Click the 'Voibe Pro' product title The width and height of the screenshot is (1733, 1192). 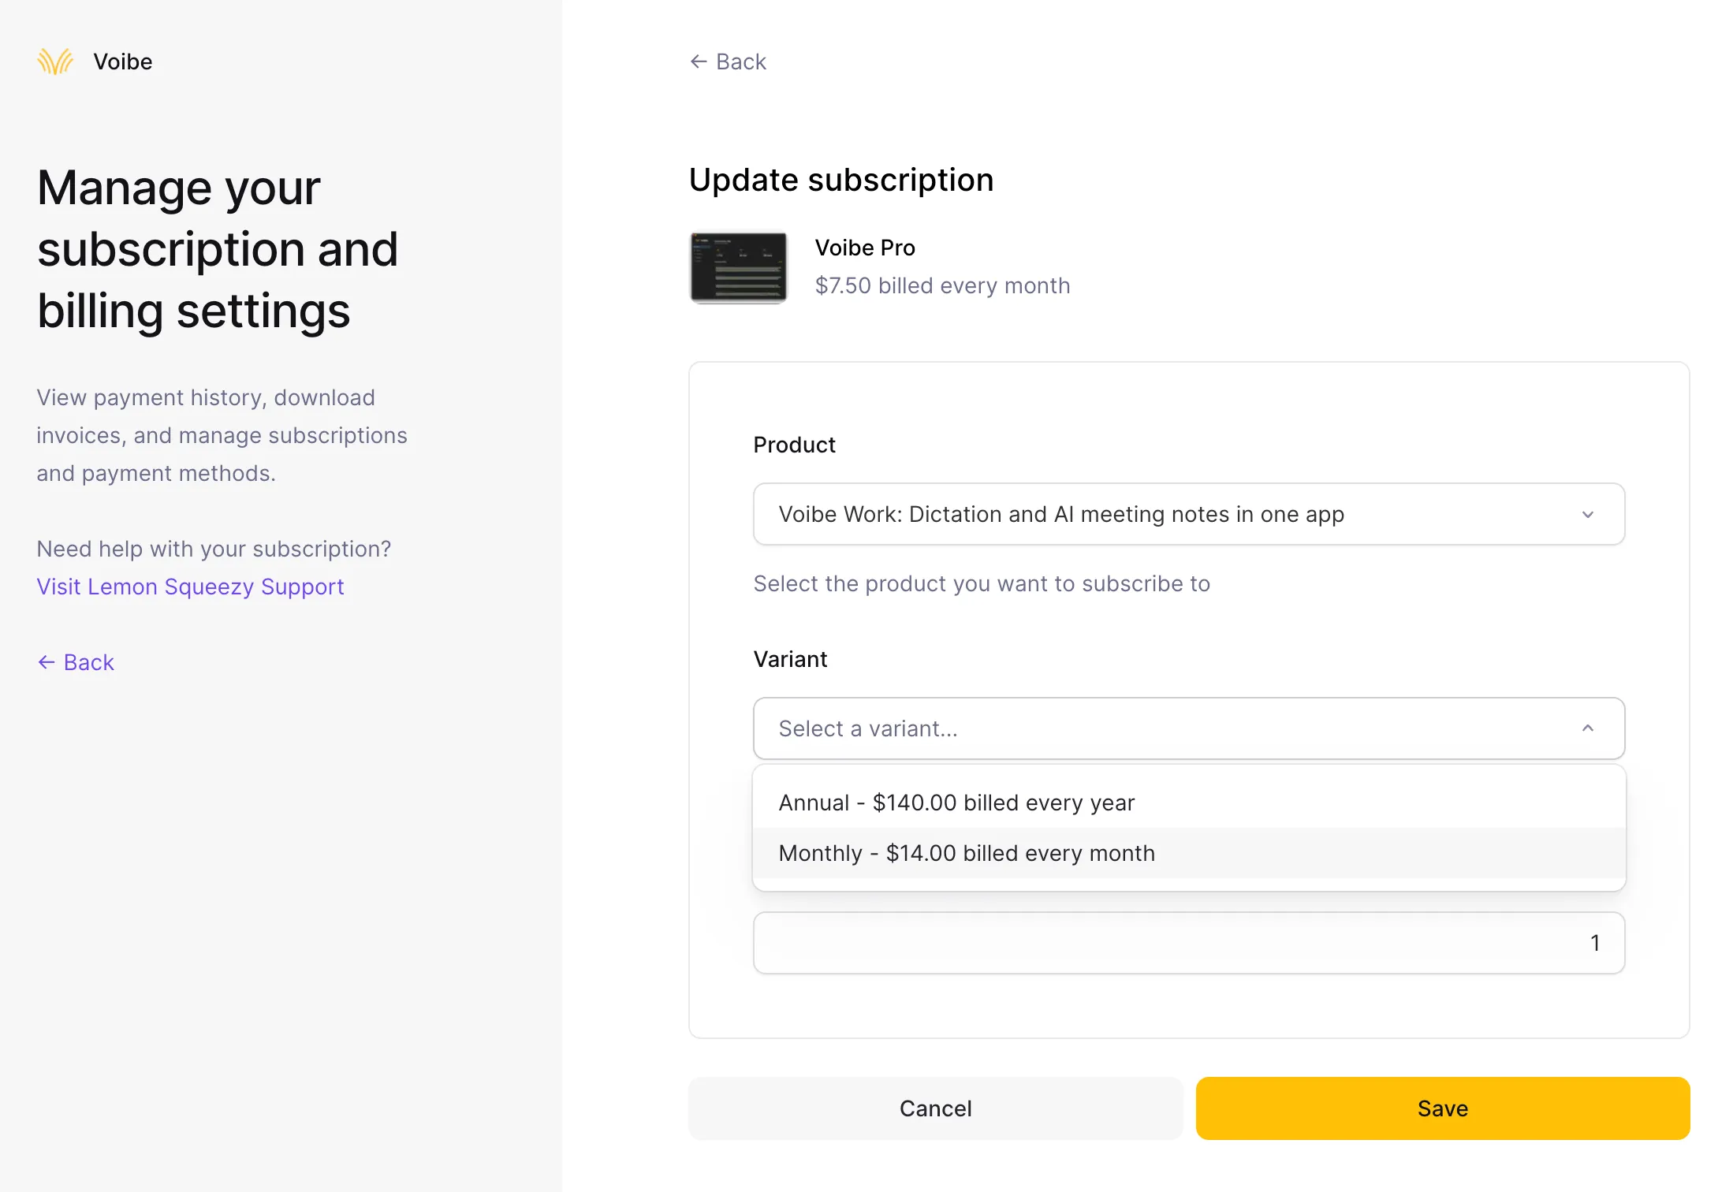point(865,248)
